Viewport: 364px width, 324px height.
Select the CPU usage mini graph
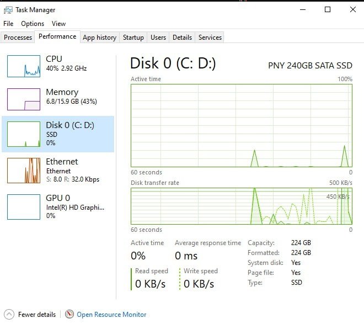(x=24, y=66)
